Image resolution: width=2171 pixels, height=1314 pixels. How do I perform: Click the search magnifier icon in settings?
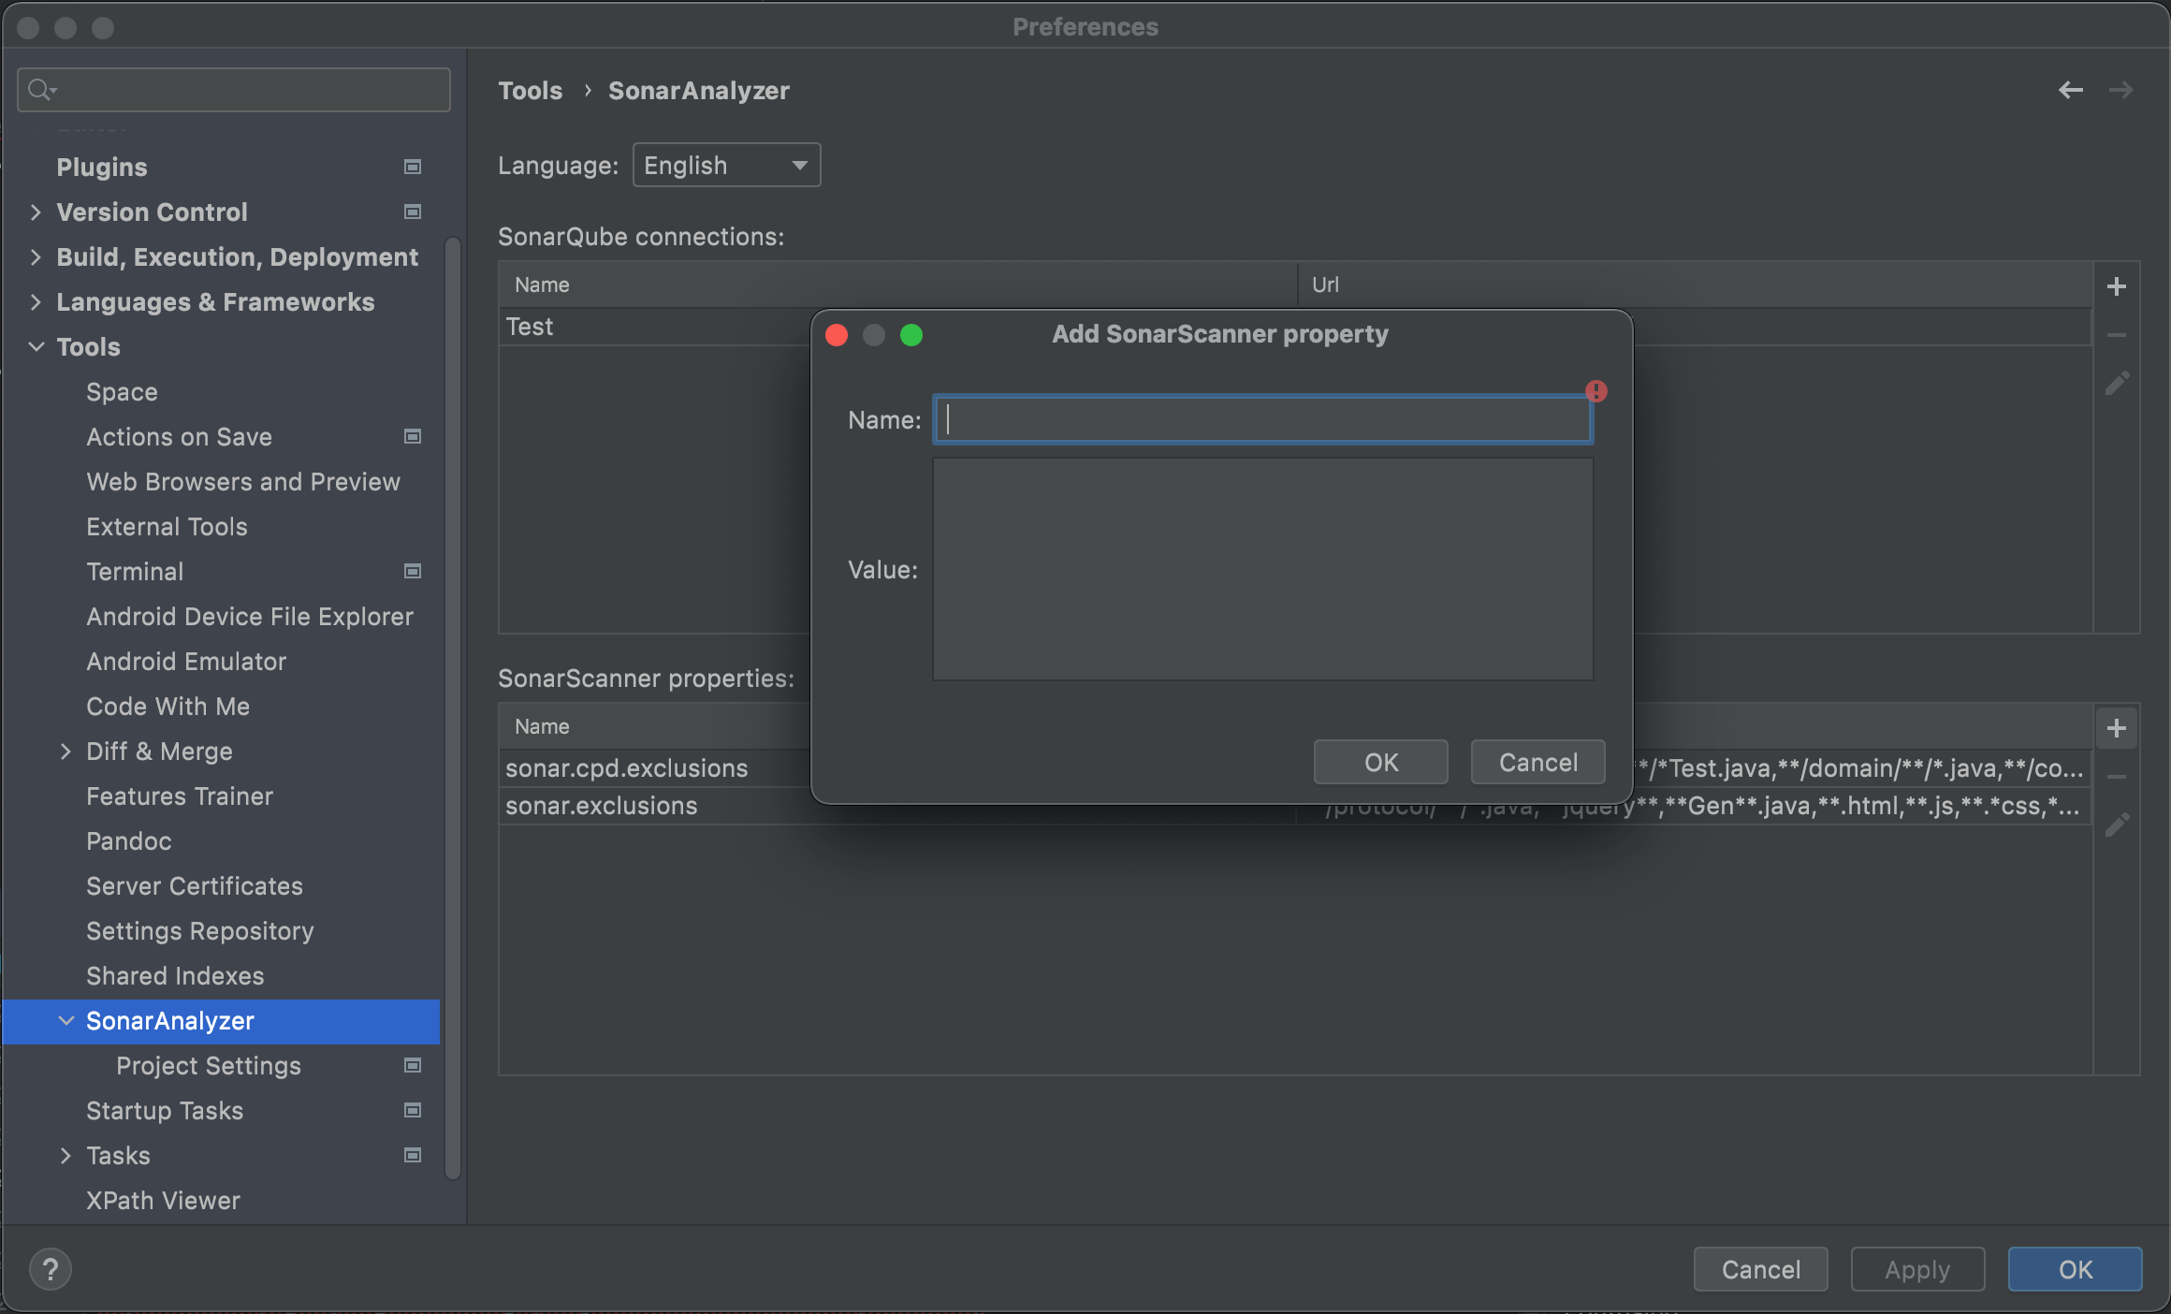[41, 90]
